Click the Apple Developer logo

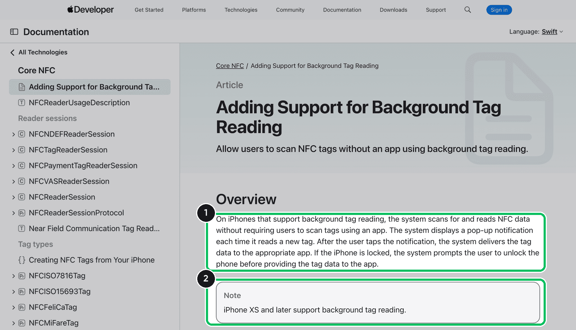tap(90, 10)
